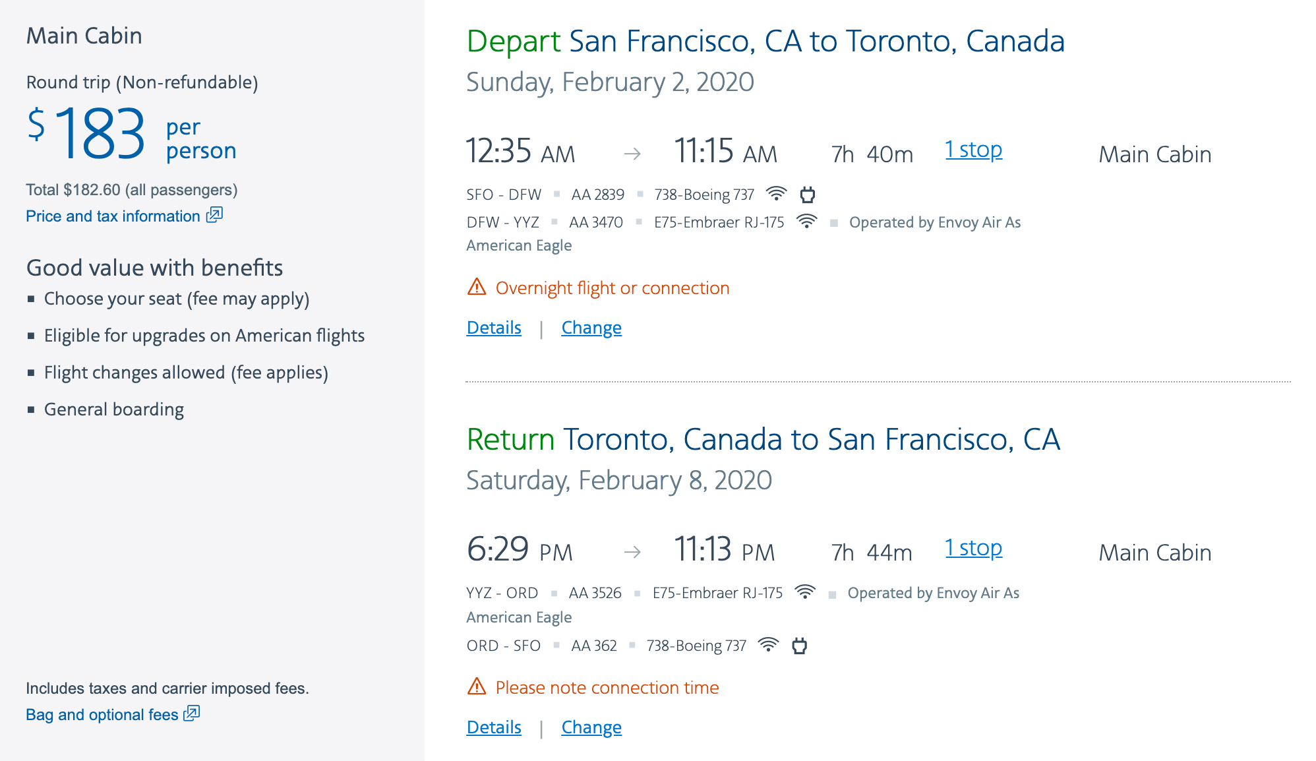Open Details for the return flight
The height and width of the screenshot is (761, 1316).
494,727
